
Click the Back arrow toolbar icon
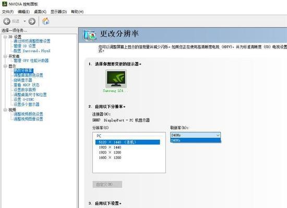pyautogui.click(x=7, y=21)
